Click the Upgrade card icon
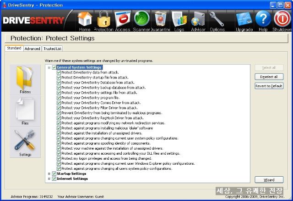The height and width of the screenshot is (201, 293). [x=244, y=21]
